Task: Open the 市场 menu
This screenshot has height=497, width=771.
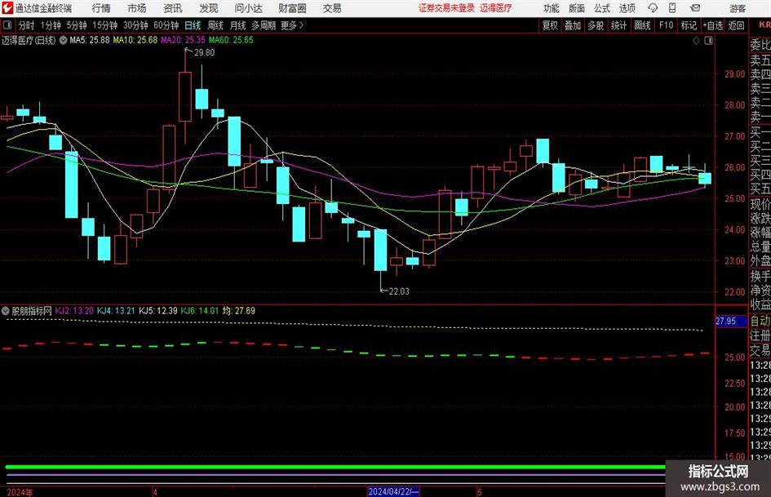Action: point(137,8)
